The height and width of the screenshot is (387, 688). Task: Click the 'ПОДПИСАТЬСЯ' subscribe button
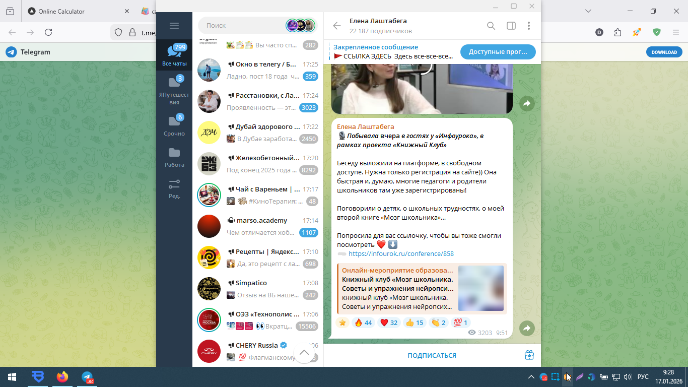click(432, 355)
